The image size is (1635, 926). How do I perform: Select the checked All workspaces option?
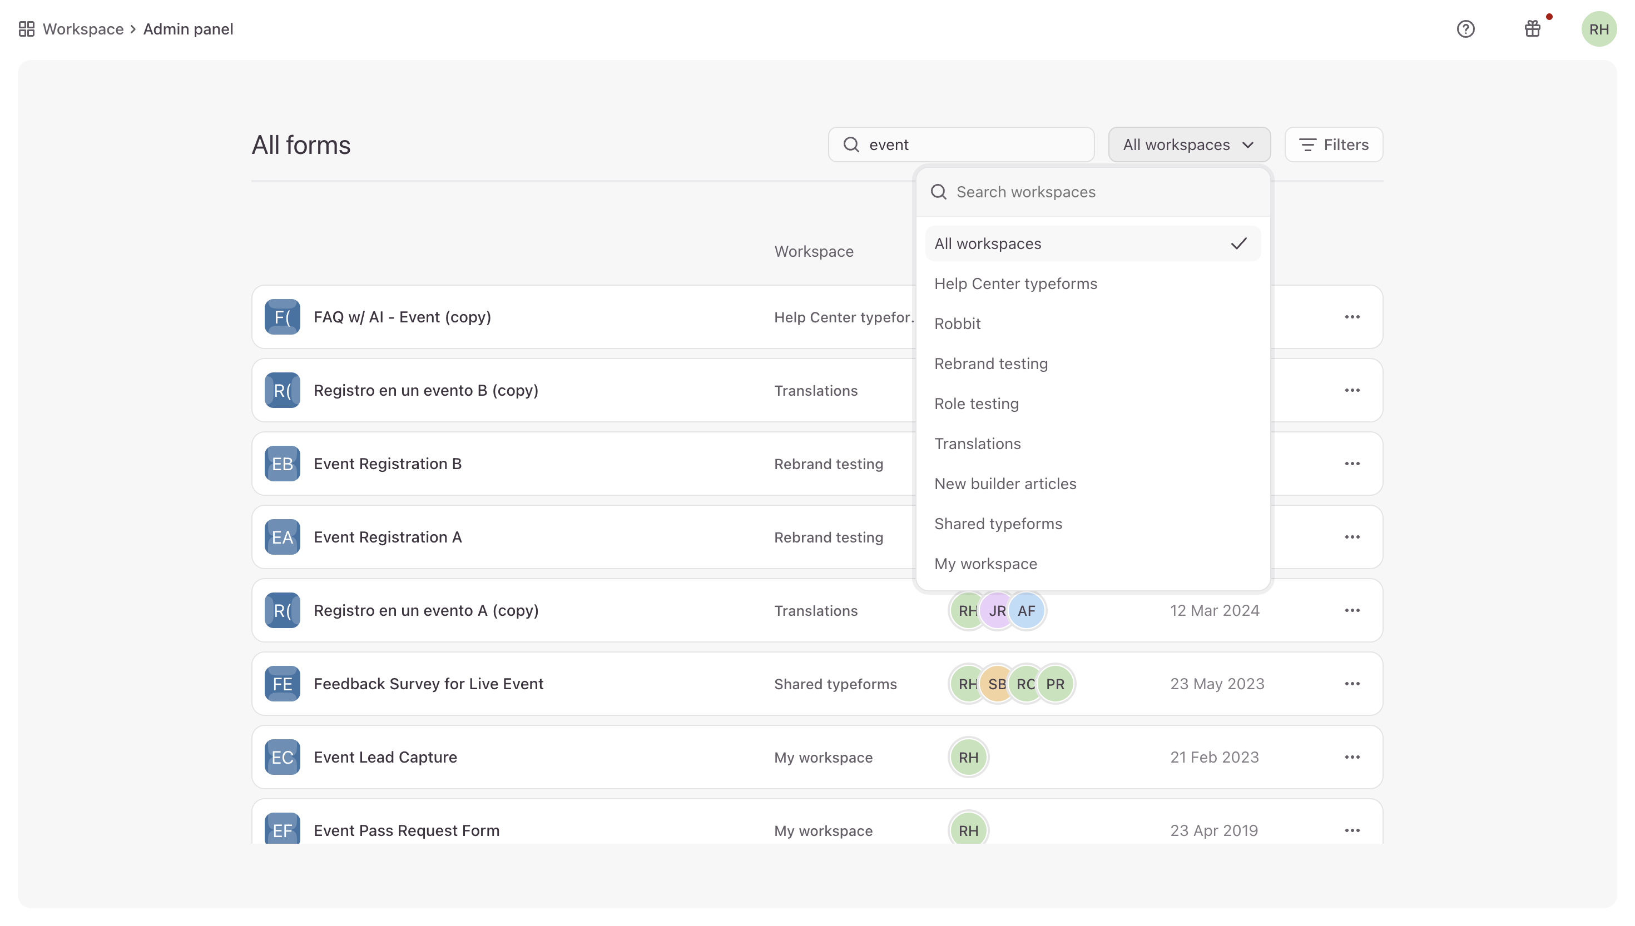point(1092,243)
